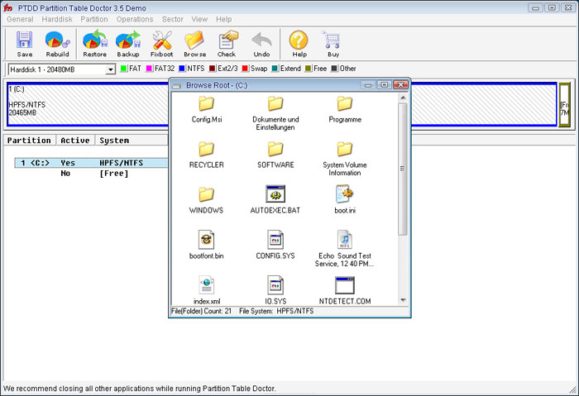Click the Swap red legend swatch
The height and width of the screenshot is (396, 579).
245,69
